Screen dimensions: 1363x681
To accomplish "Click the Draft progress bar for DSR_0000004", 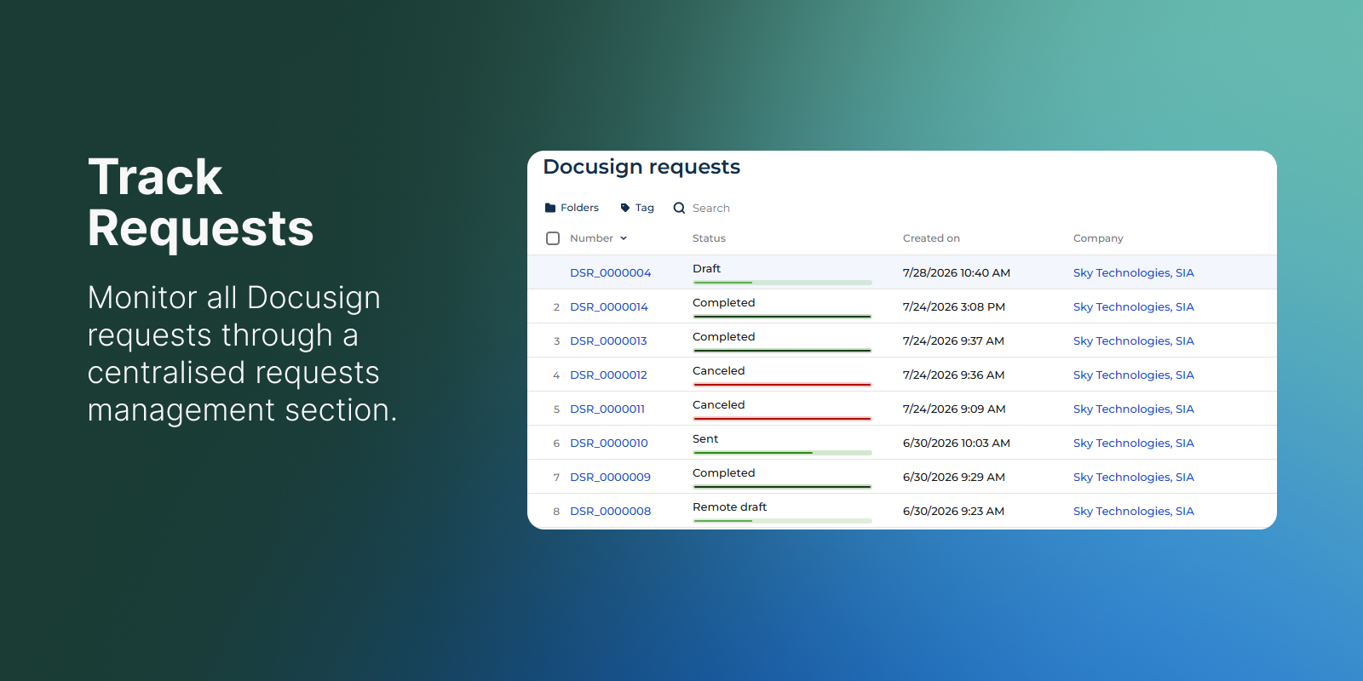I will click(x=782, y=283).
